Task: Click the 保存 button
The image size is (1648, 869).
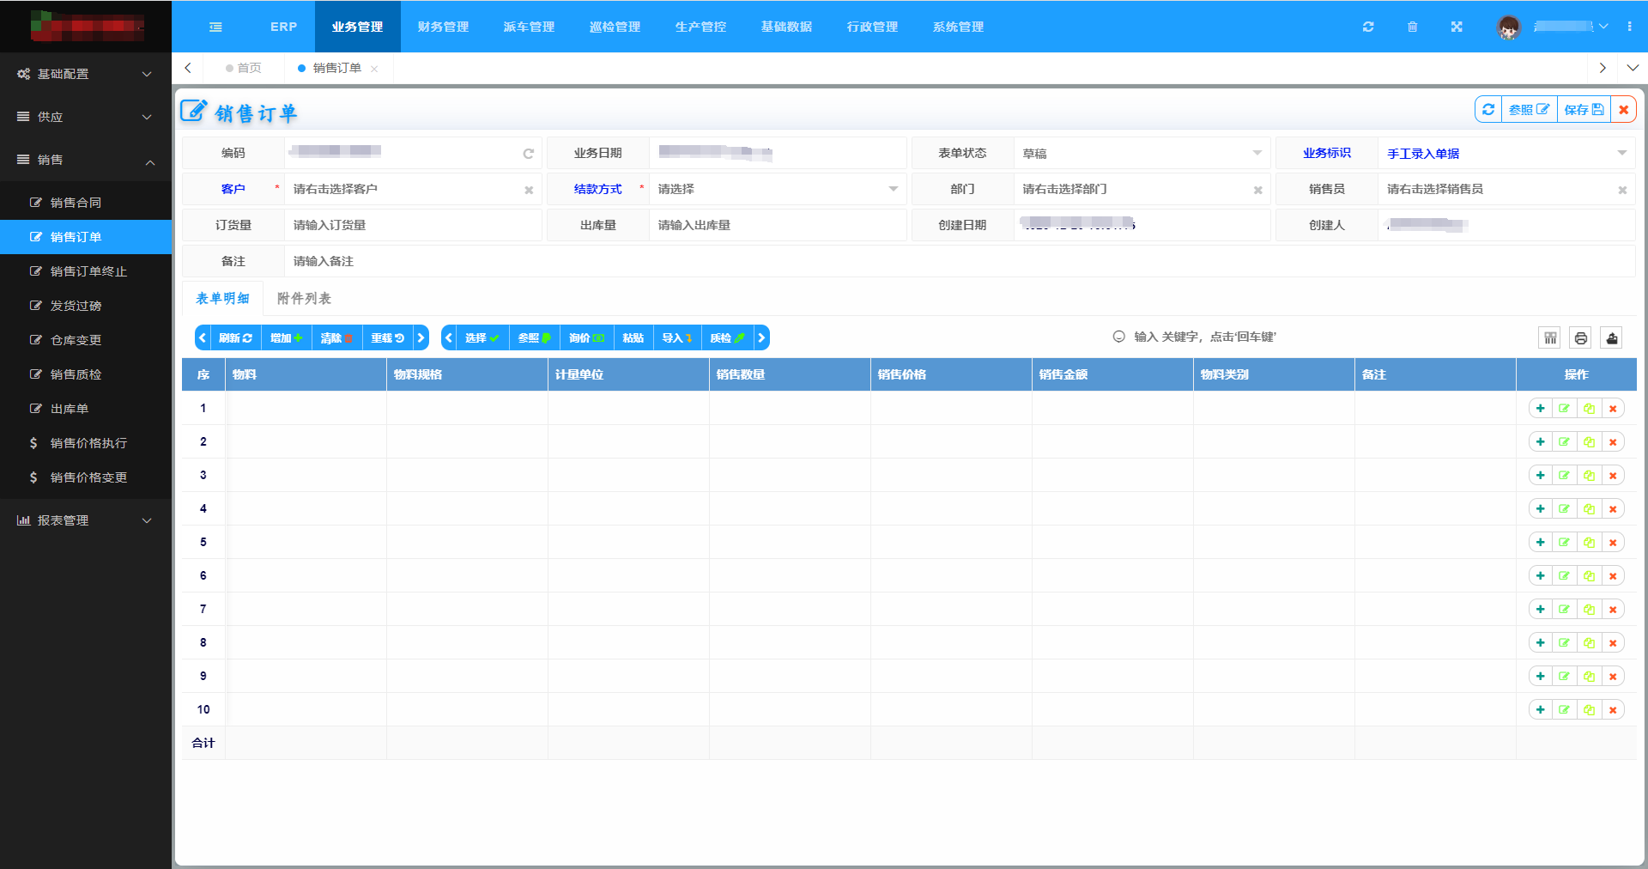Action: tap(1583, 110)
